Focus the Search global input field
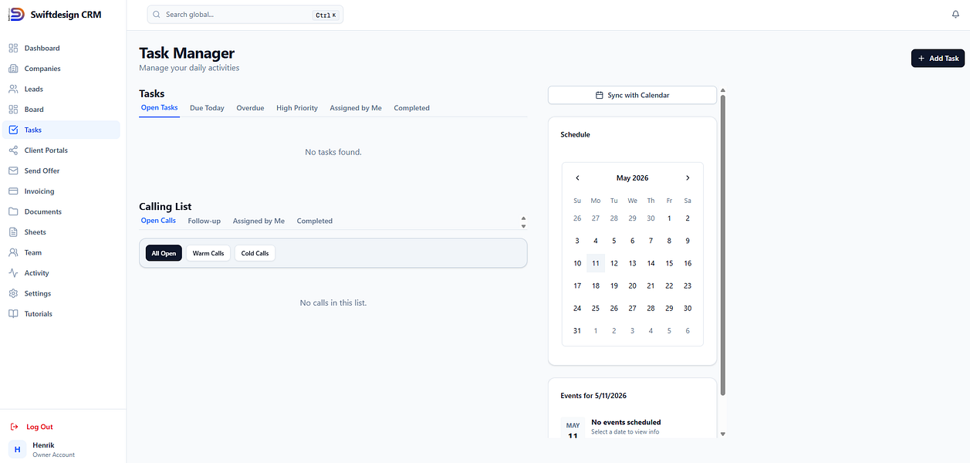The width and height of the screenshot is (970, 463). coord(245,15)
